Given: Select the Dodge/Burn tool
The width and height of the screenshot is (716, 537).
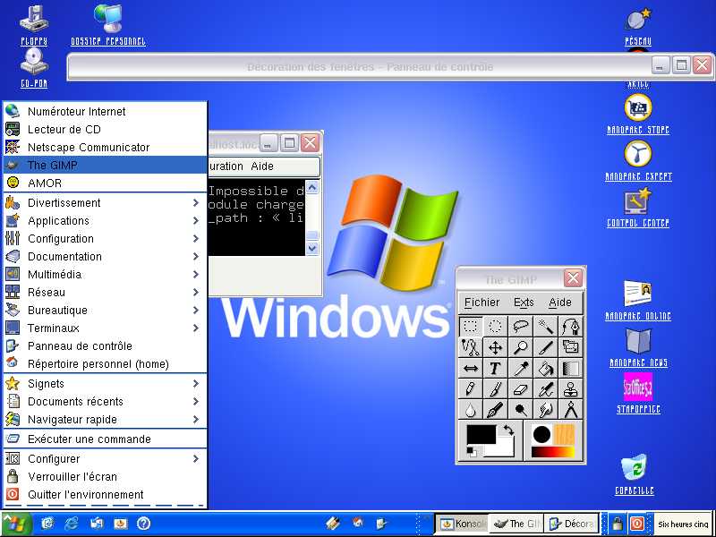Looking at the screenshot, I should point(521,410).
